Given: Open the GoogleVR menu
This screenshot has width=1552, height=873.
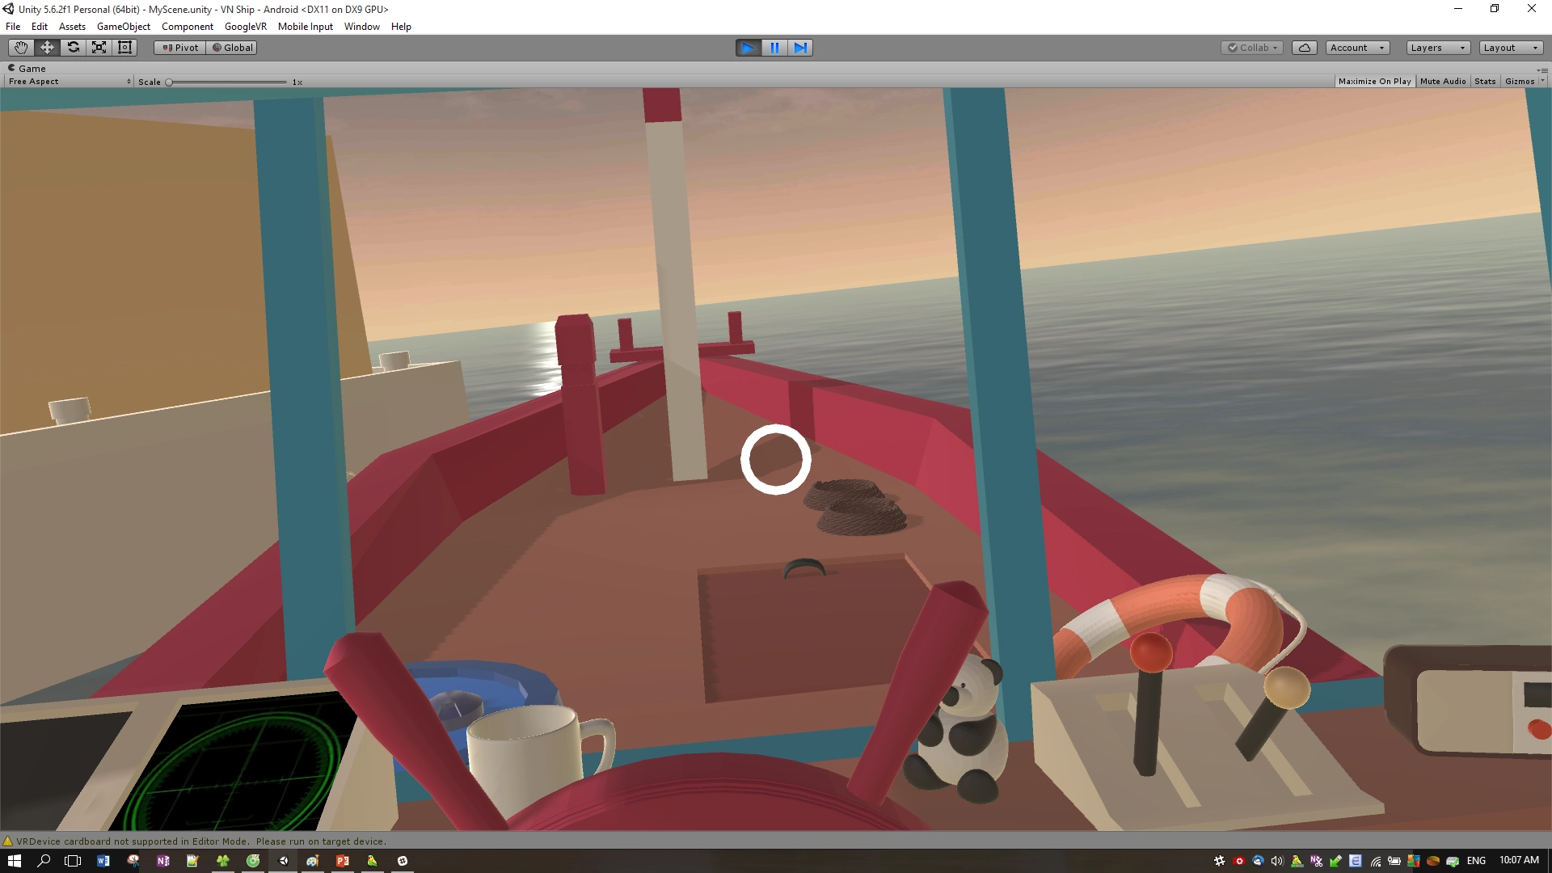Looking at the screenshot, I should [245, 27].
